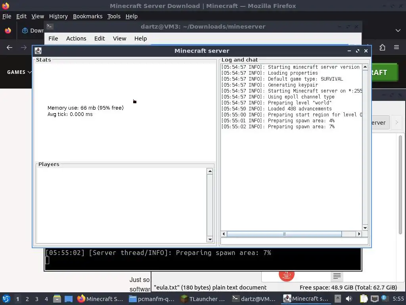Image resolution: width=406 pixels, height=305 pixels.
Task: Click 'Memory use: 66 mb' stats text
Action: point(86,108)
